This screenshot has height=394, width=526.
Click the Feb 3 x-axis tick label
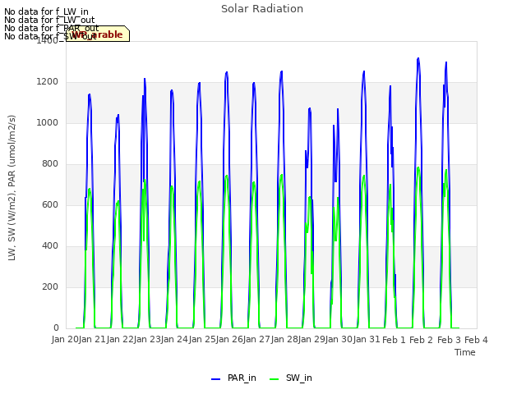tap(449, 340)
